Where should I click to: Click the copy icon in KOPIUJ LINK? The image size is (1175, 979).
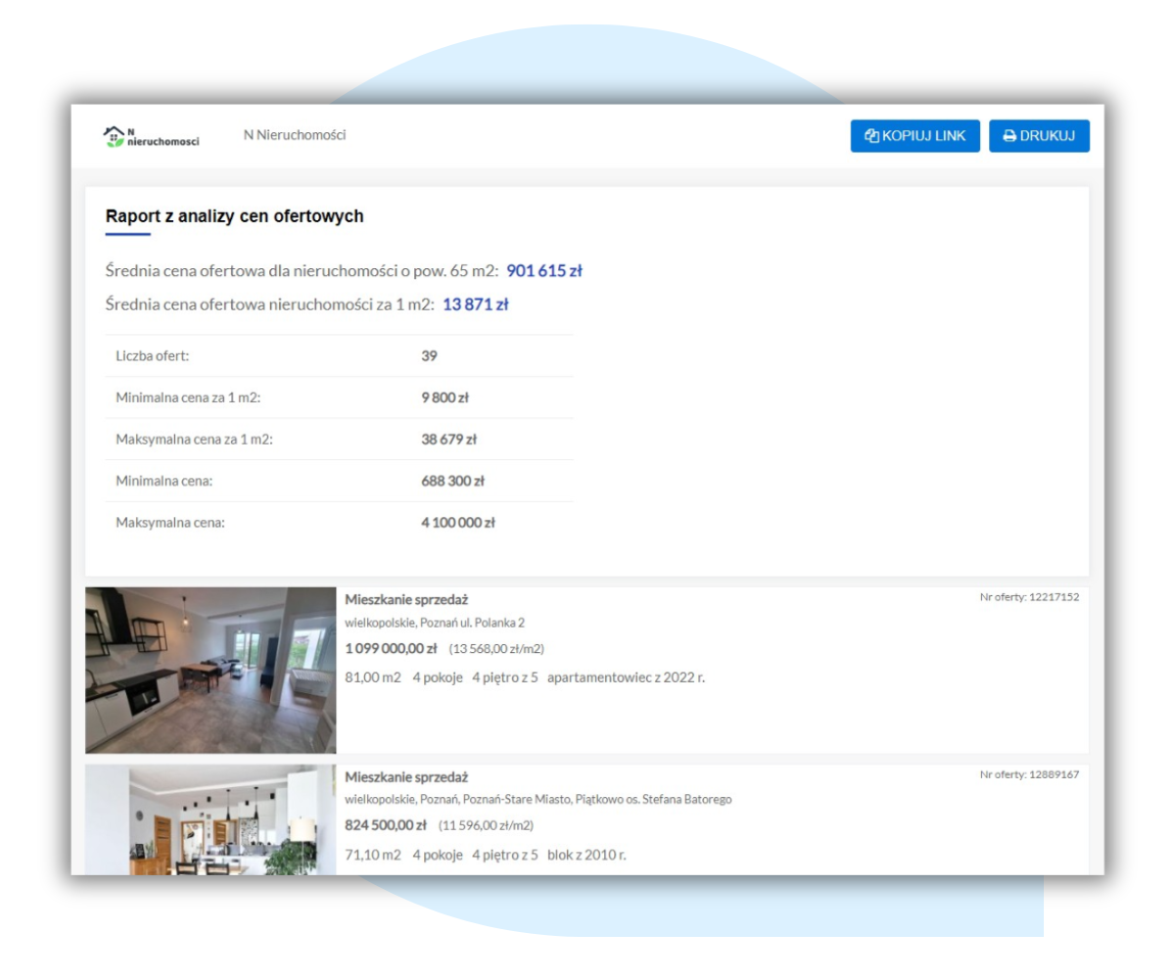(x=871, y=136)
